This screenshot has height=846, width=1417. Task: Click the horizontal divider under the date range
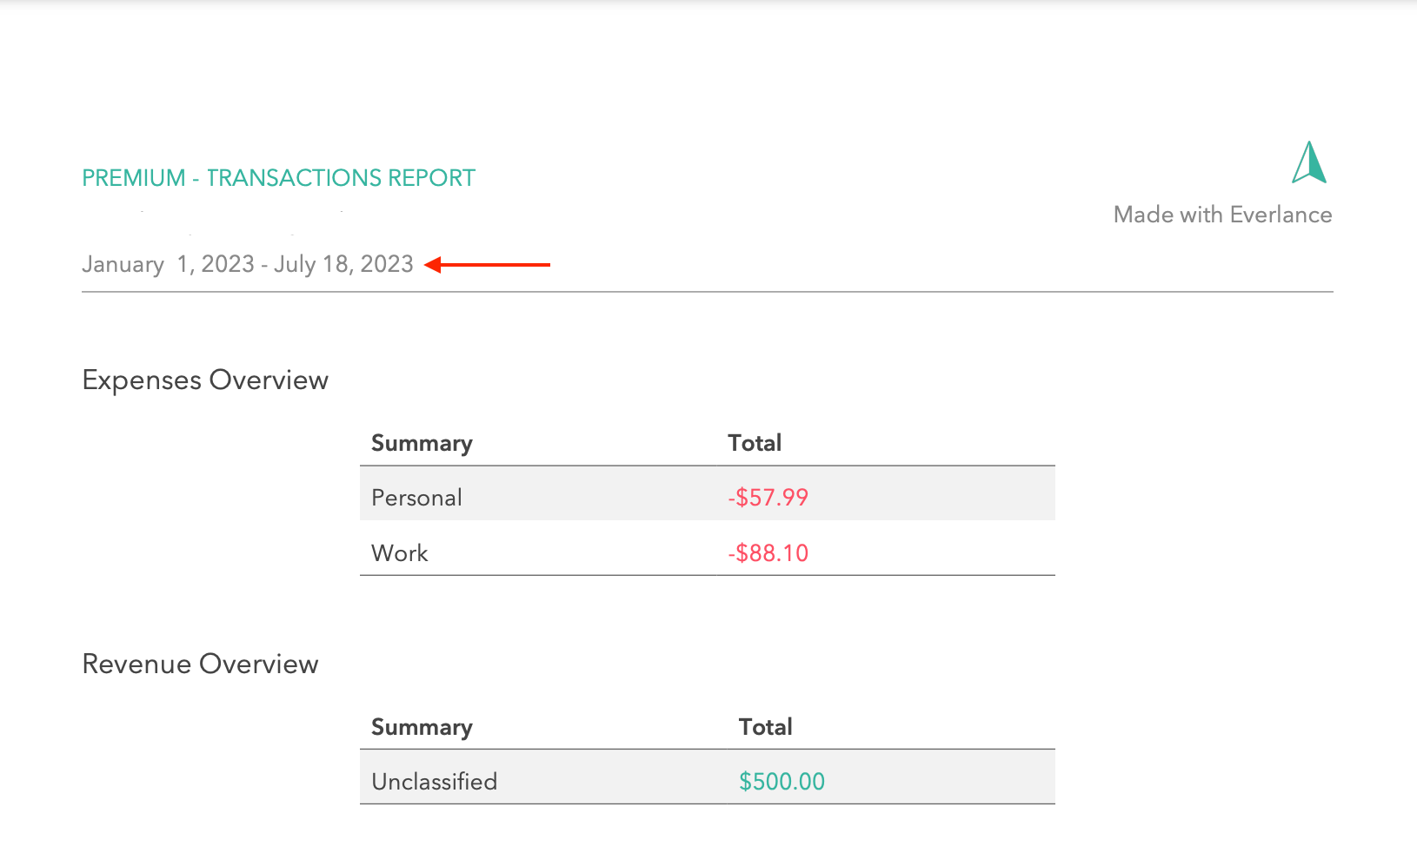pyautogui.click(x=707, y=293)
